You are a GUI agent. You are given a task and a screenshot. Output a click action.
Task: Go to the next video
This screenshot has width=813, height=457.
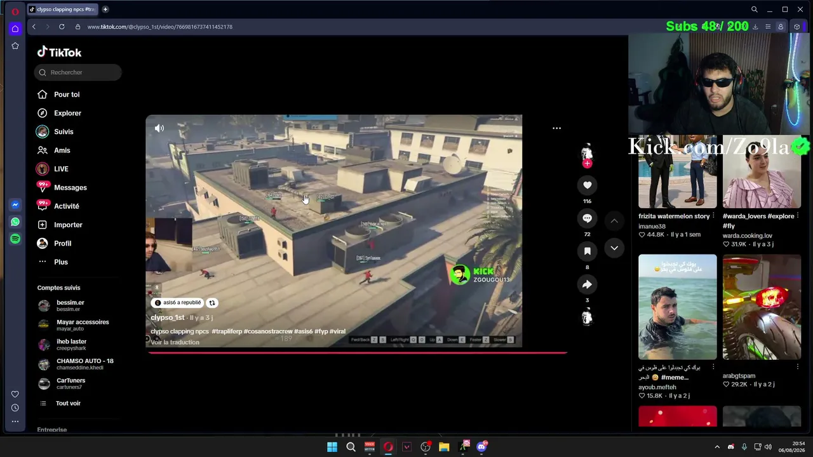click(614, 248)
